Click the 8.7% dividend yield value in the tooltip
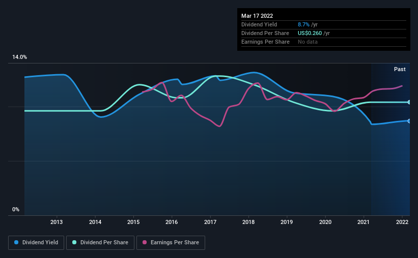Viewport: 418px width, 258px height. point(303,24)
